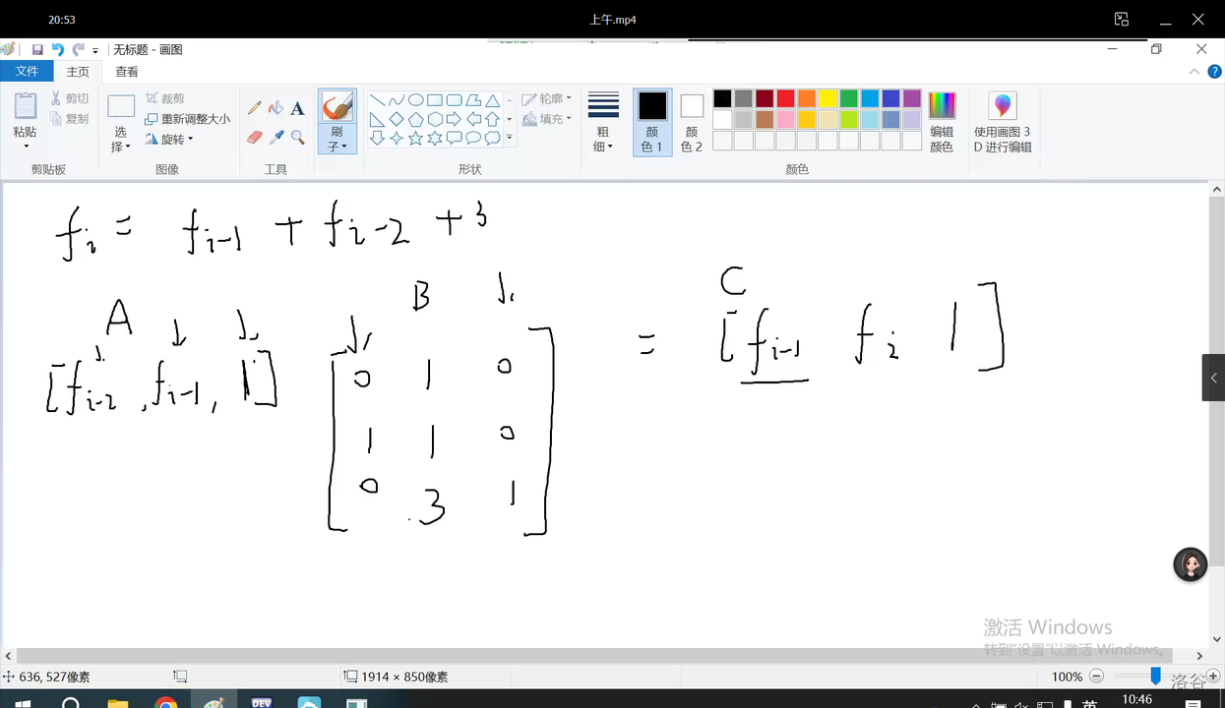The width and height of the screenshot is (1225, 708).
Task: Choose the cloud callout shape
Action: pyautogui.click(x=493, y=138)
